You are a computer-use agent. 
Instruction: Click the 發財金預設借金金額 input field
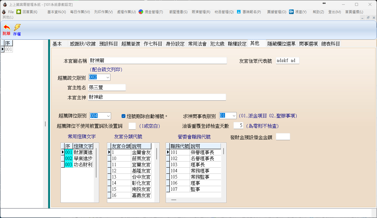pyautogui.click(x=283, y=137)
